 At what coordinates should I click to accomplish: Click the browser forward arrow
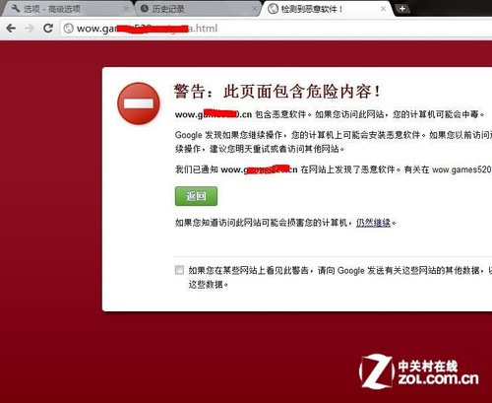pos(30,29)
